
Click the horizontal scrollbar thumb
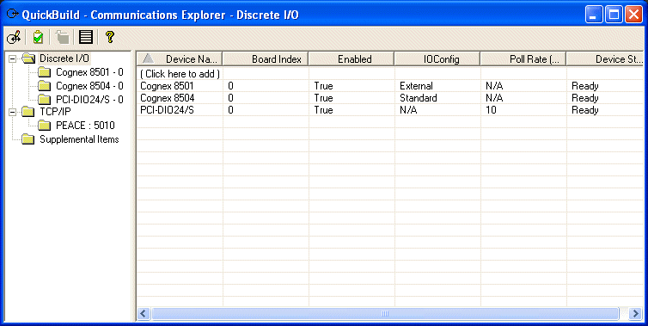tap(385, 313)
